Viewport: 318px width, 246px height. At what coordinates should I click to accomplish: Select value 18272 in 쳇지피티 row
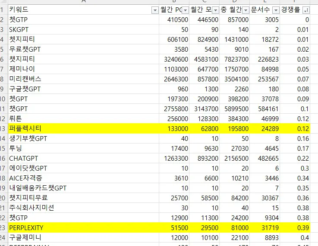264,40
